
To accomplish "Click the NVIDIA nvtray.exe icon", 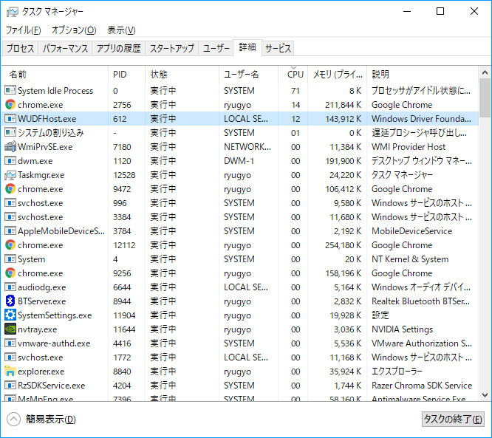I will 10,329.
